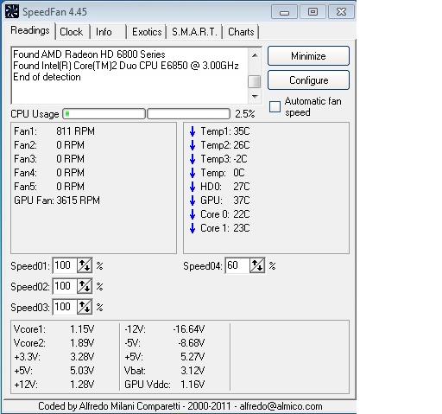Click the 'End of detection' log line

tap(47, 77)
